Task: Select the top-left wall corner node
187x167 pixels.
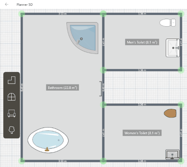Action: tap(22, 14)
